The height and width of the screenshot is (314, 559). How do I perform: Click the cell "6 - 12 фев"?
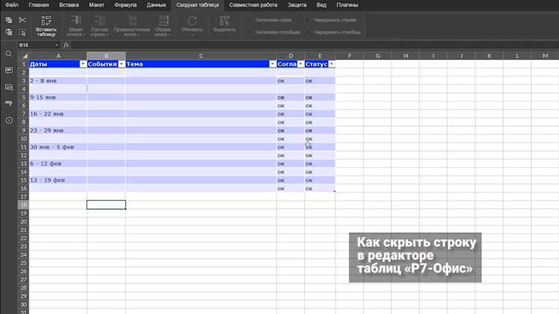tap(57, 163)
